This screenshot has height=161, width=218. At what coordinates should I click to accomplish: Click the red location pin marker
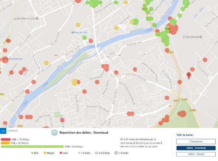point(189,75)
